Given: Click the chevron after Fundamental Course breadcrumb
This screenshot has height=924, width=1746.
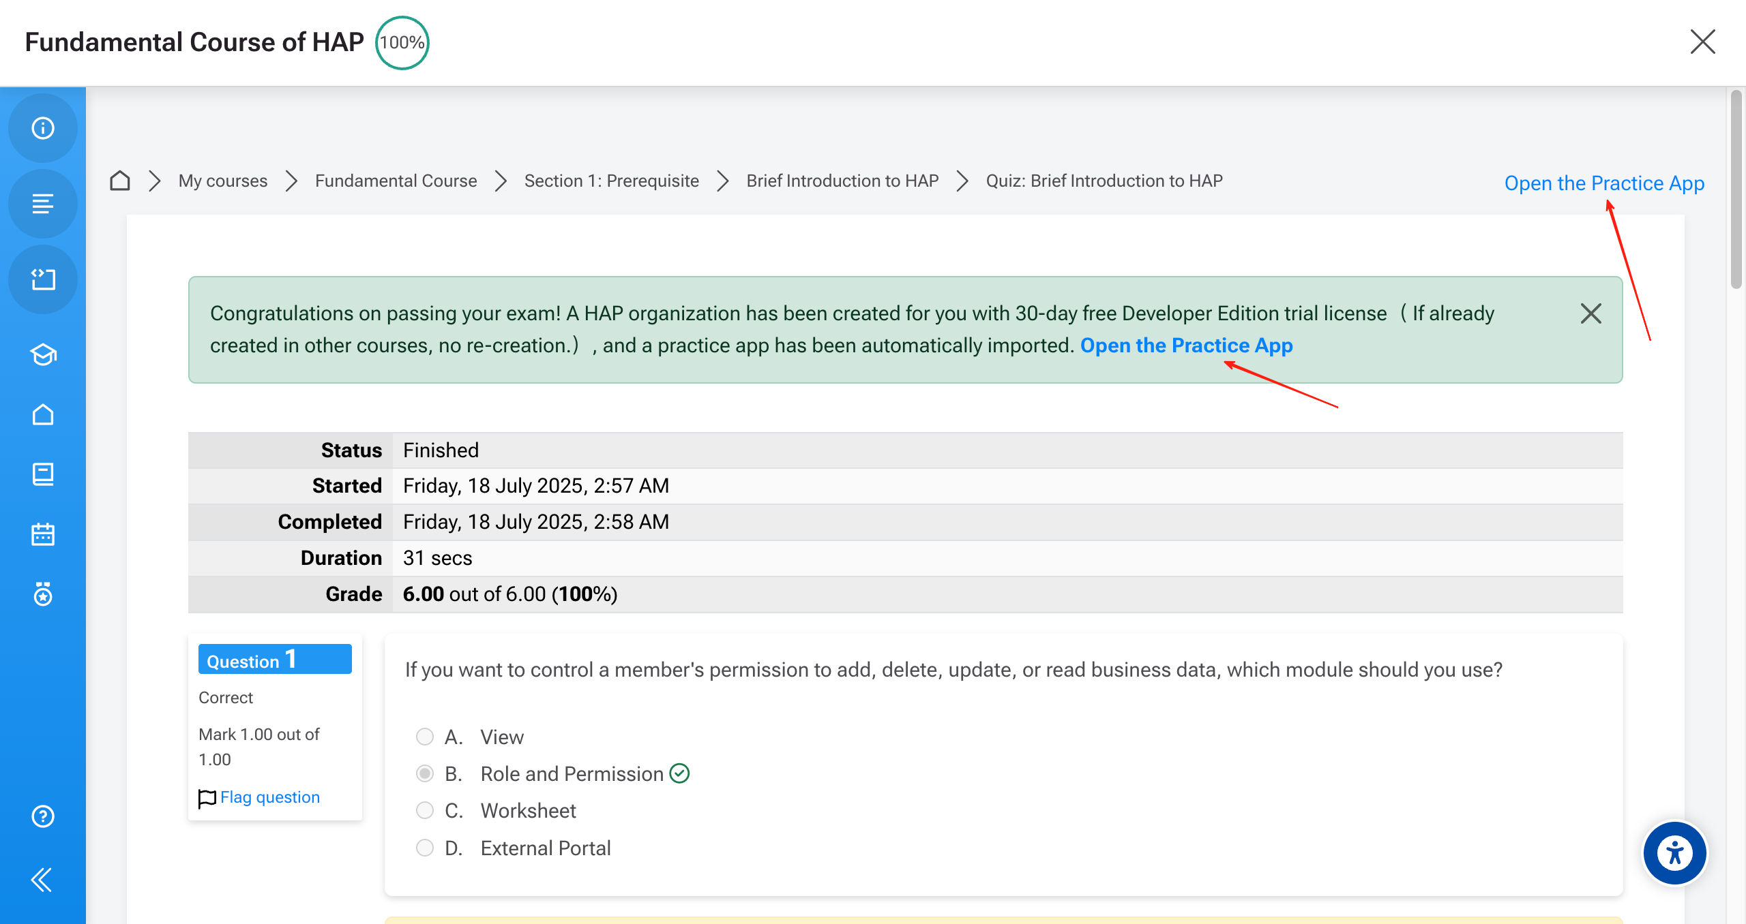Looking at the screenshot, I should click(501, 181).
